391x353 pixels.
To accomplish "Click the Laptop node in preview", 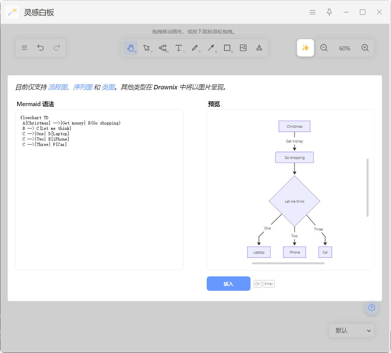I will coord(259,252).
